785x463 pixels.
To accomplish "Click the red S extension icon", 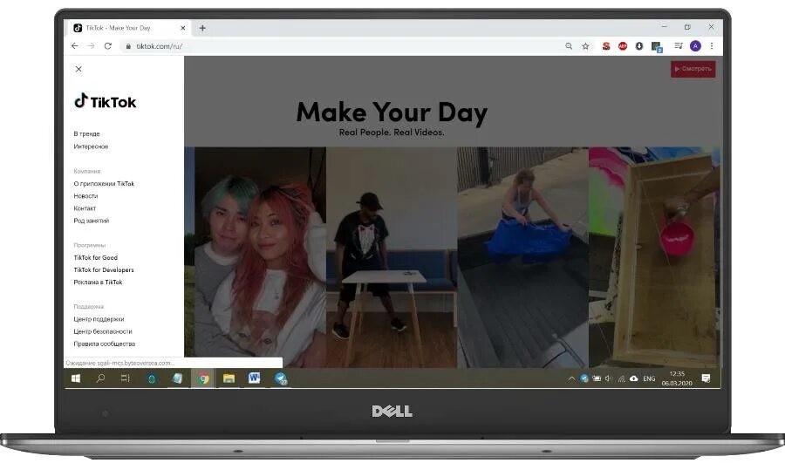I will pyautogui.click(x=606, y=46).
